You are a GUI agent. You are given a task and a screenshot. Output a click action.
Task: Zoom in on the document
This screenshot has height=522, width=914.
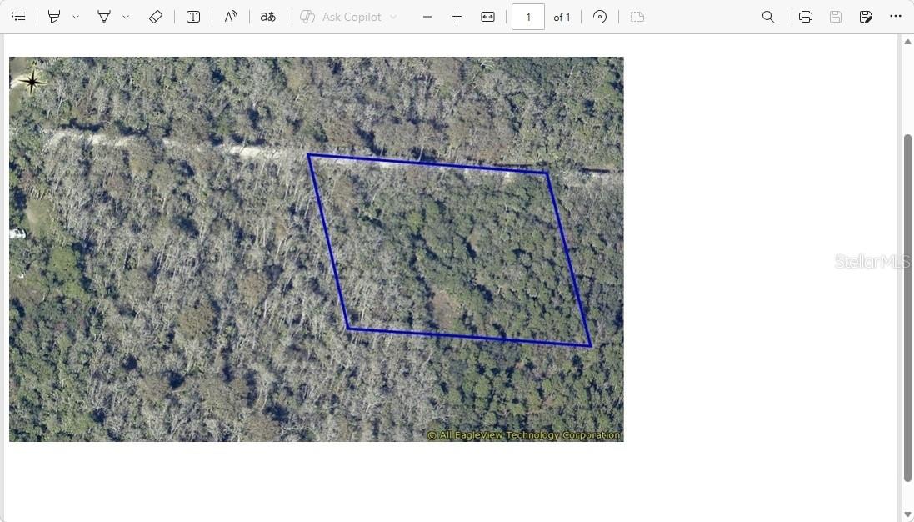(x=457, y=16)
